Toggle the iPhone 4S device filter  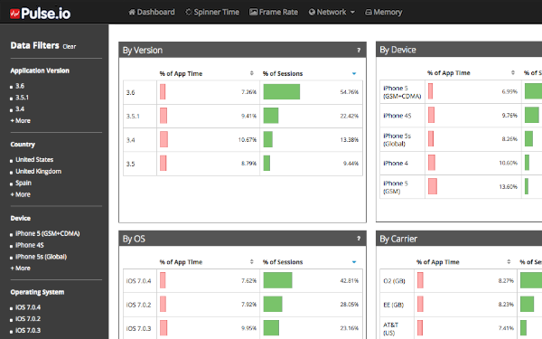pos(30,245)
